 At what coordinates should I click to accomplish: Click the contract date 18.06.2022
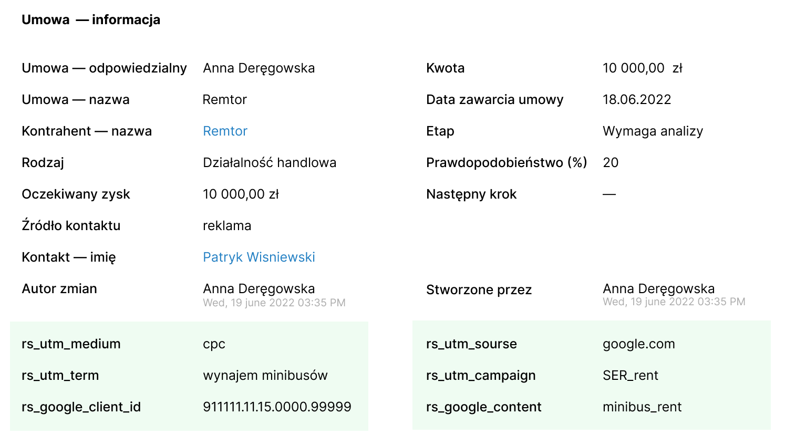click(x=636, y=100)
